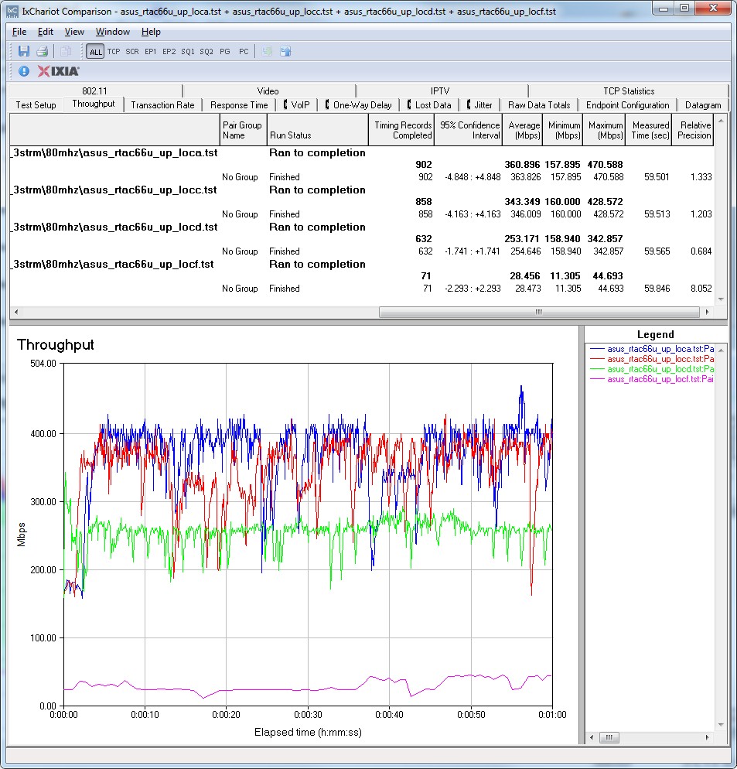
Task: Select the 802.11 tab group
Action: (x=94, y=91)
